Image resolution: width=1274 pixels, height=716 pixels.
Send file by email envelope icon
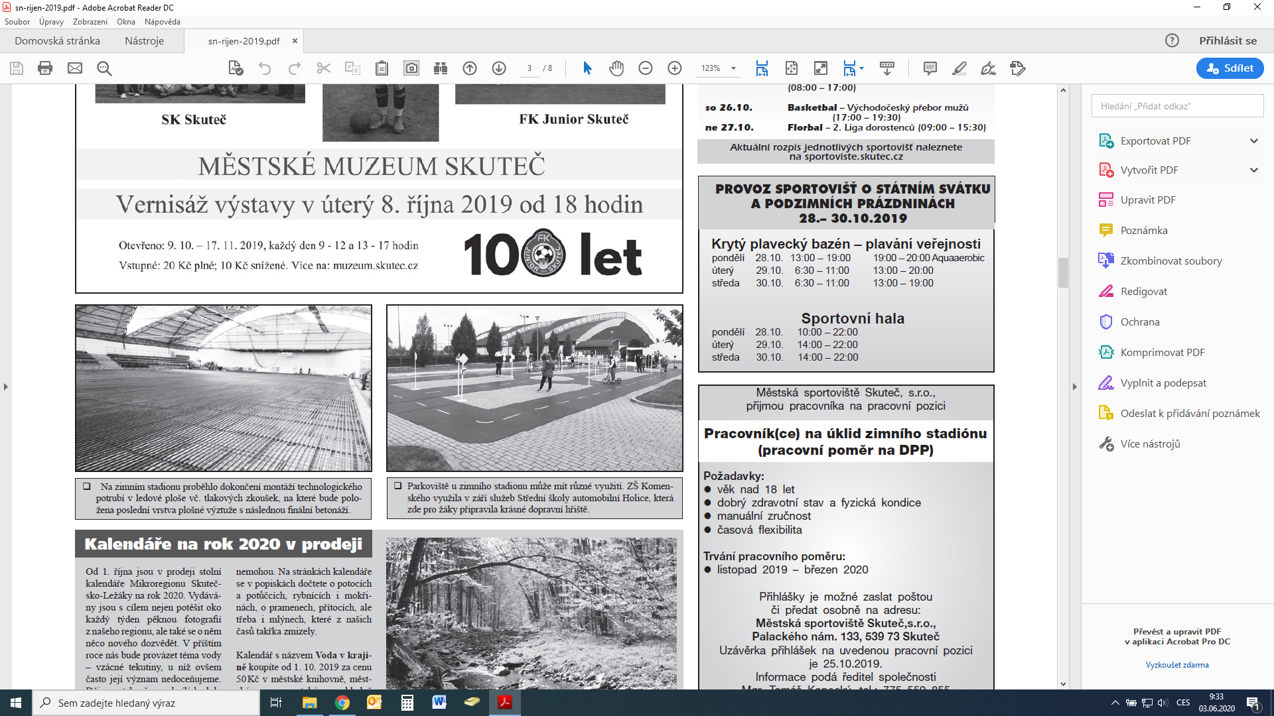point(75,68)
